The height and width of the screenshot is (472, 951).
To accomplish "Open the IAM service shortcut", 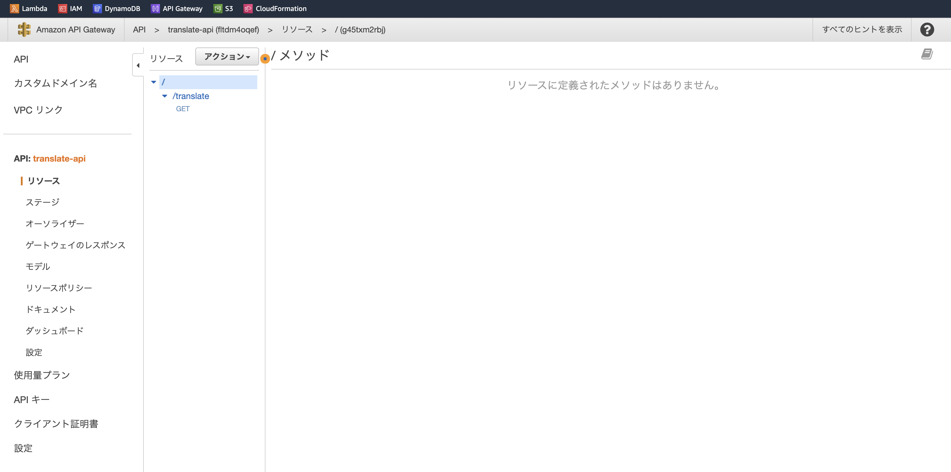I will (70, 8).
